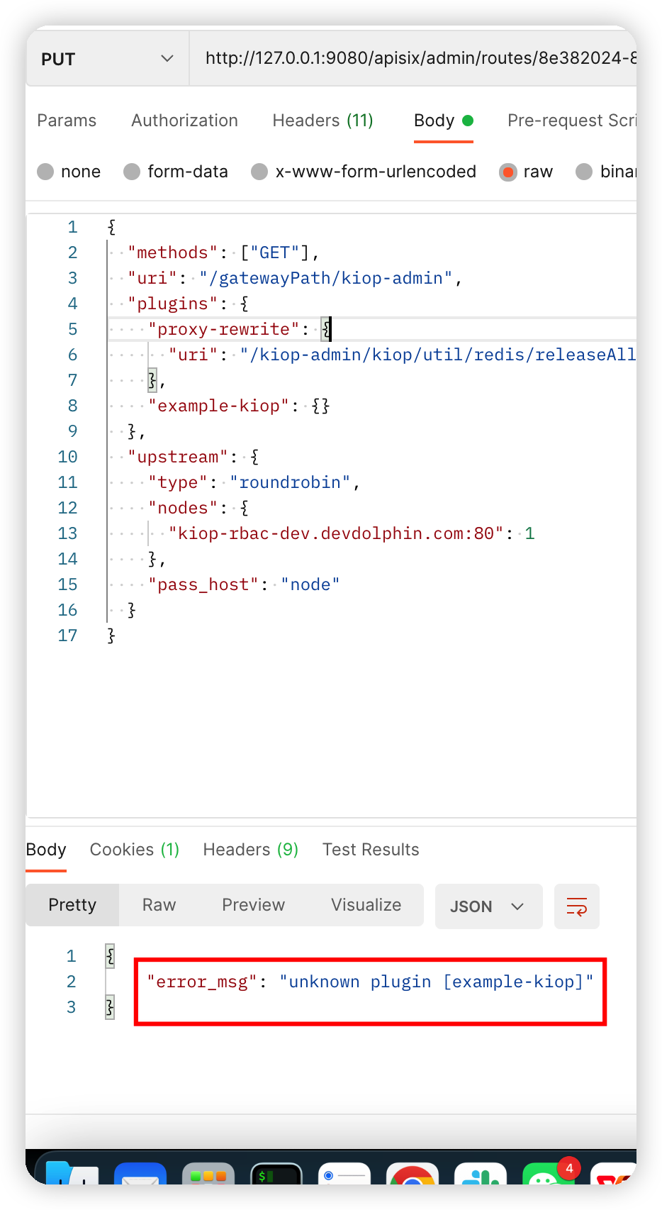The image size is (662, 1210).
Task: Open the Authorization tab
Action: 184,121
